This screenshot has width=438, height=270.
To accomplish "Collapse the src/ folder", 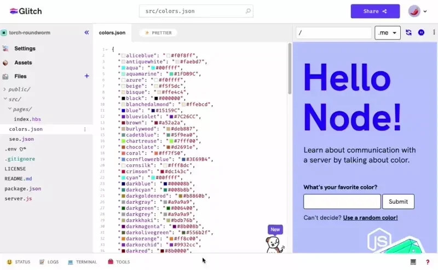I will point(15,99).
